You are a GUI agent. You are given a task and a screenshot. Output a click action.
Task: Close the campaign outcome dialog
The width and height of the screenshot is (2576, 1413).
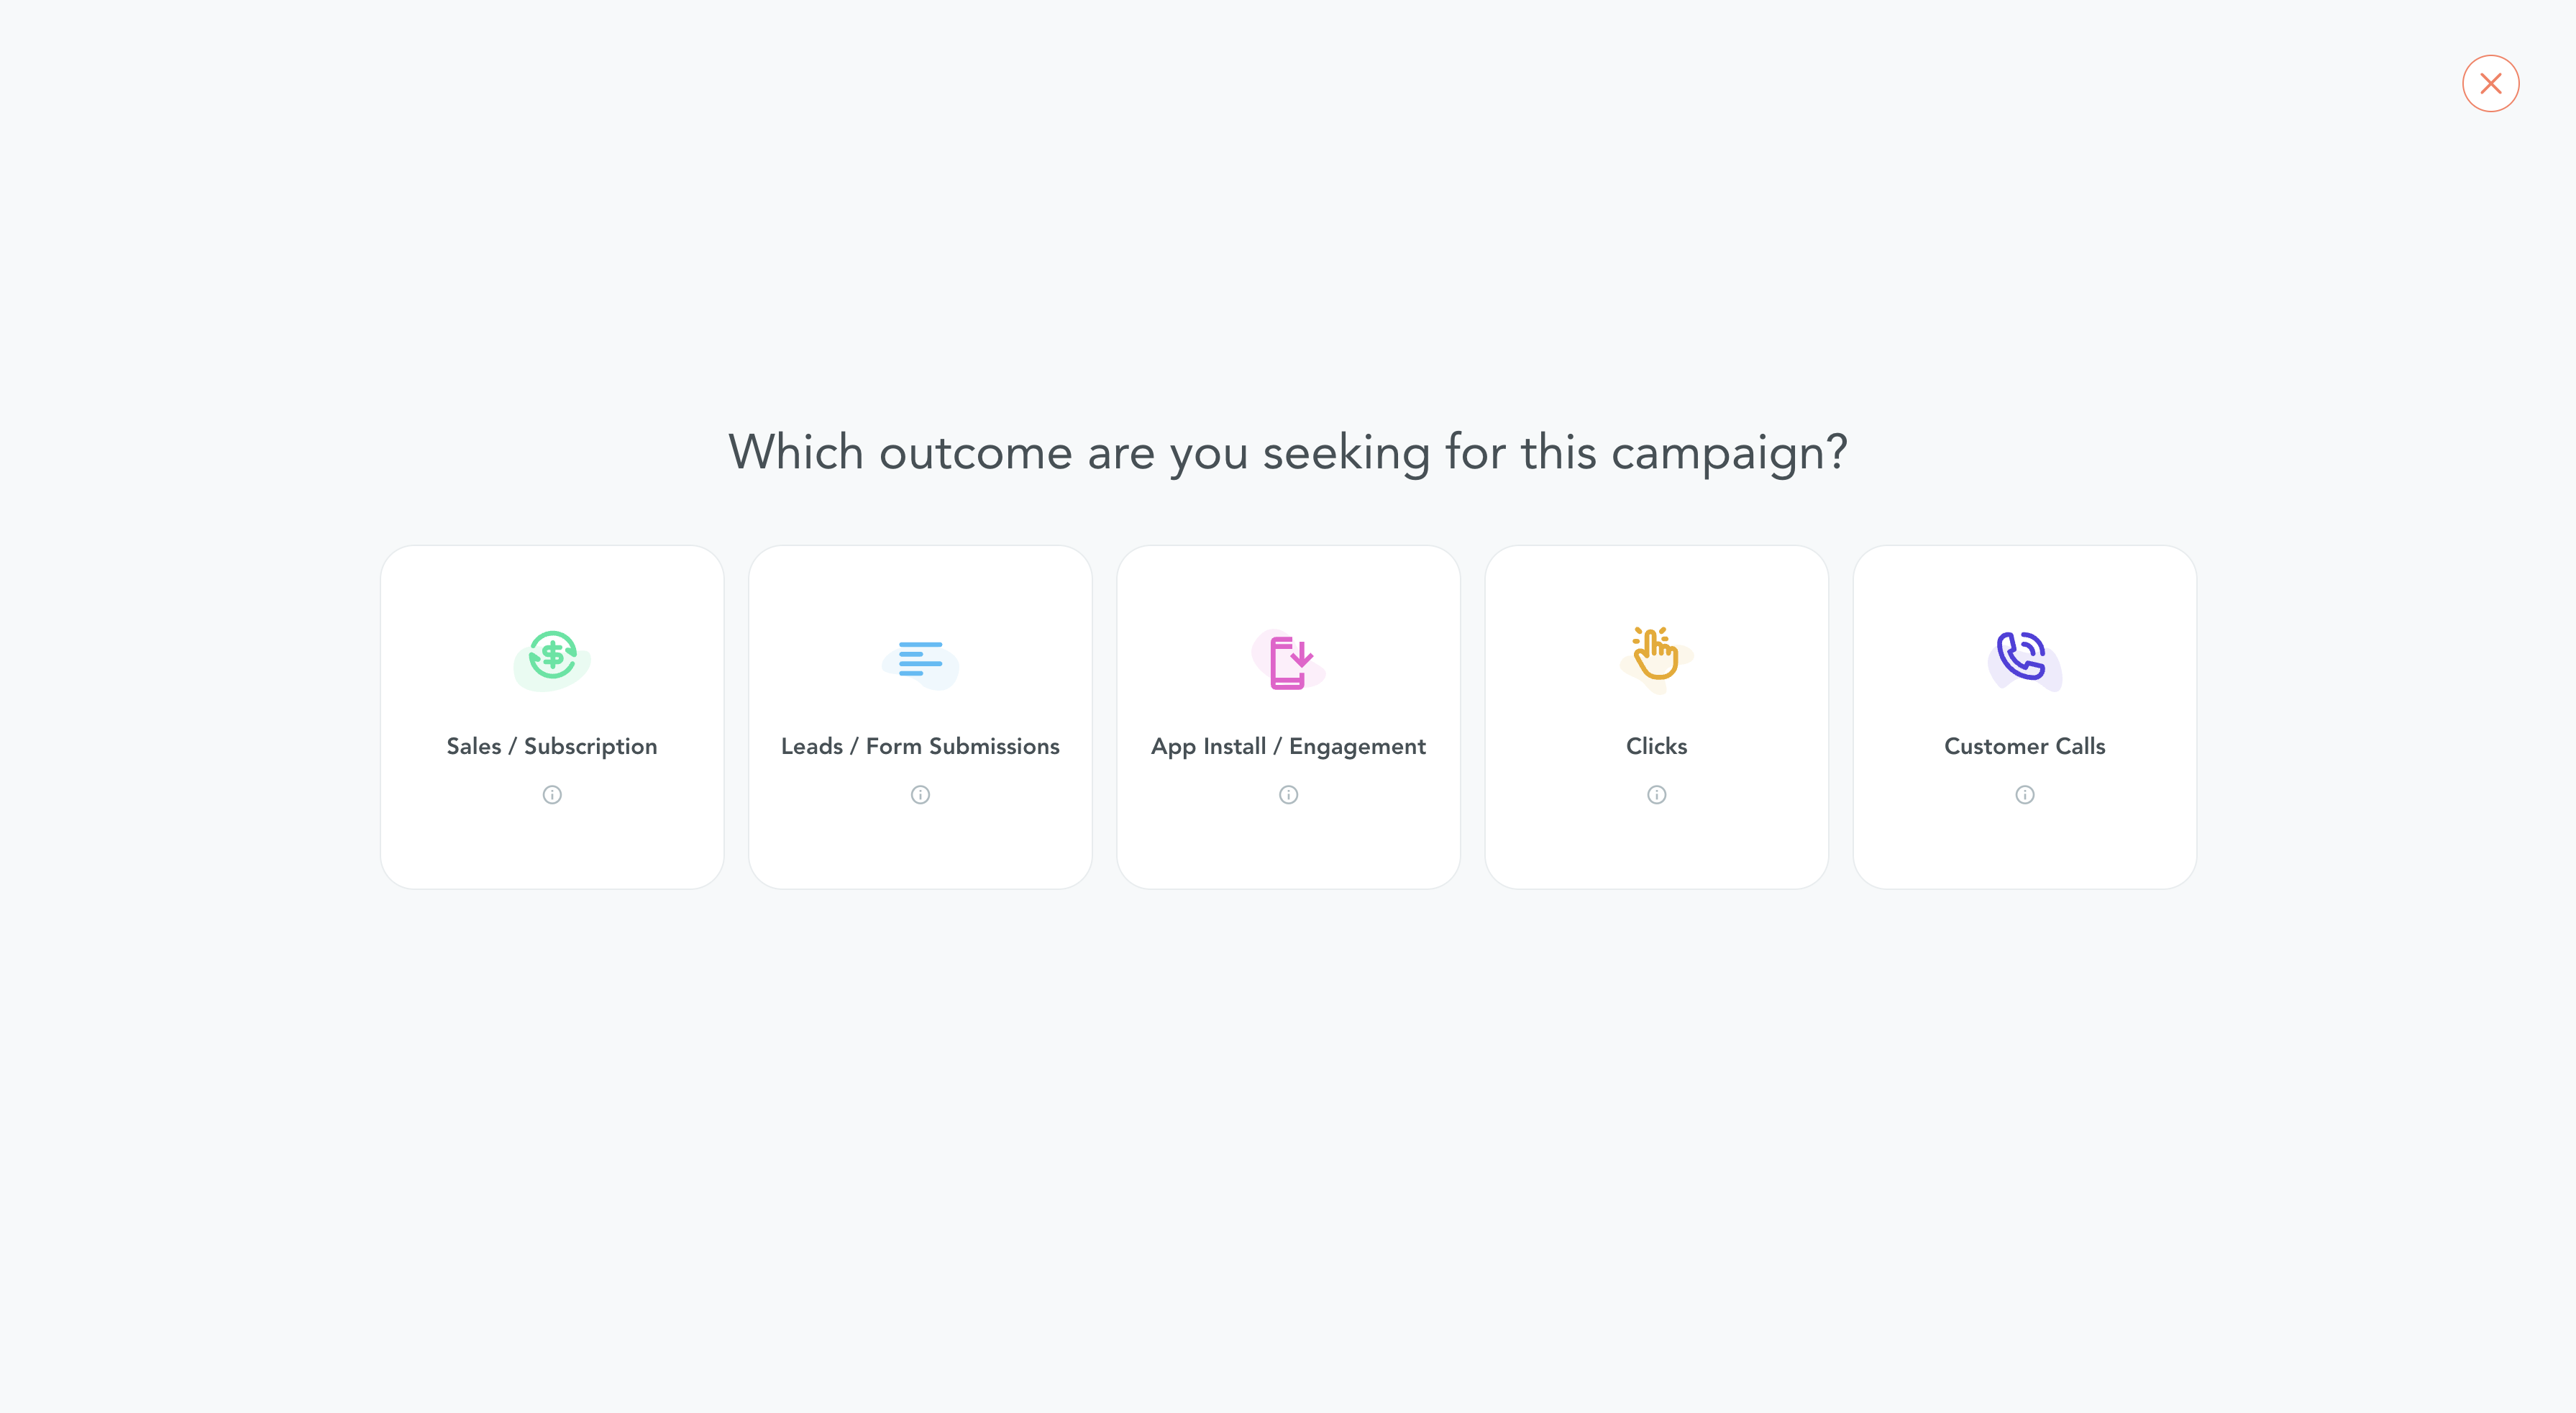(x=2490, y=83)
